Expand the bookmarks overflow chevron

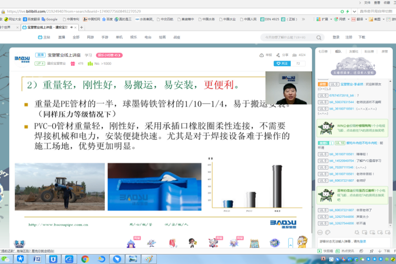point(303,19)
